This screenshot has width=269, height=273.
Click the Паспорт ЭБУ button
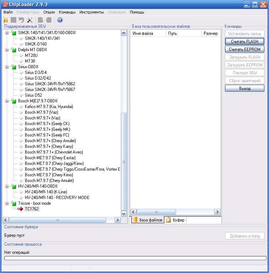tap(245, 73)
